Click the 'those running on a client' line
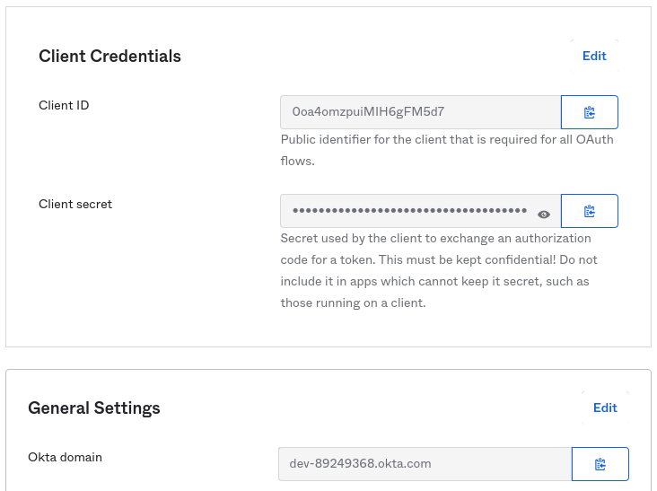Image resolution: width=657 pixels, height=491 pixels. (x=353, y=303)
